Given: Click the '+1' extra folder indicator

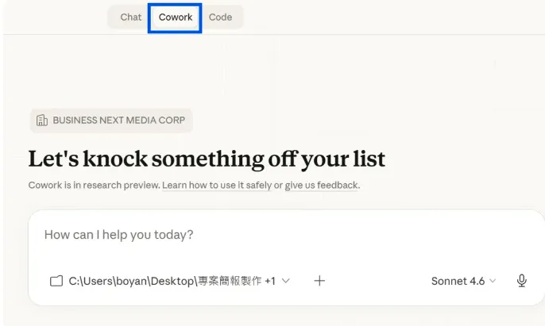Looking at the screenshot, I should coord(270,281).
